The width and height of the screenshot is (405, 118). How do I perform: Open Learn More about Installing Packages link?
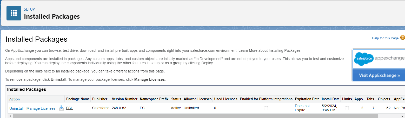tap(269, 50)
